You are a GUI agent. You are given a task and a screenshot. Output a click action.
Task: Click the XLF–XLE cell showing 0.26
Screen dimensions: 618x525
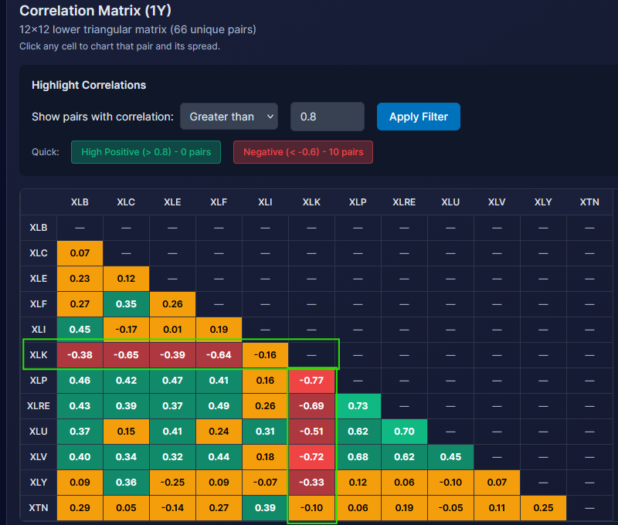click(172, 304)
